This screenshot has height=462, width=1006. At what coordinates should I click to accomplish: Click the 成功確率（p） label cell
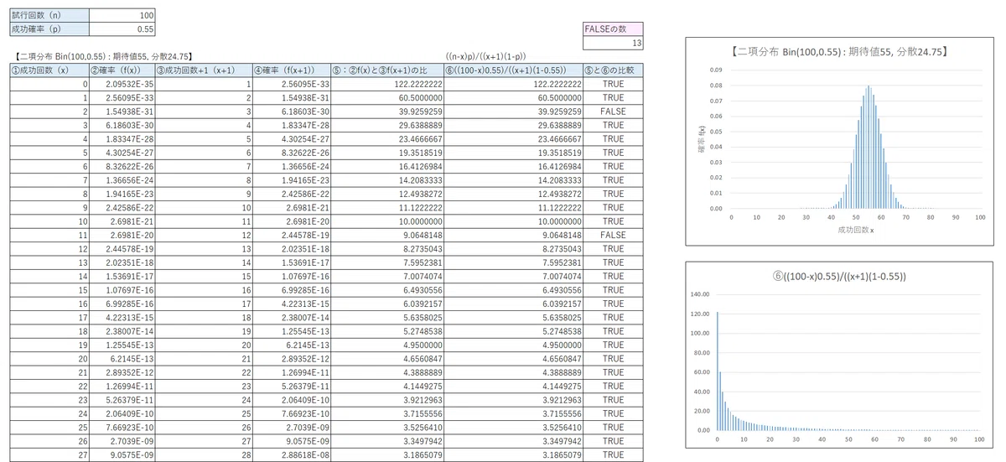49,29
